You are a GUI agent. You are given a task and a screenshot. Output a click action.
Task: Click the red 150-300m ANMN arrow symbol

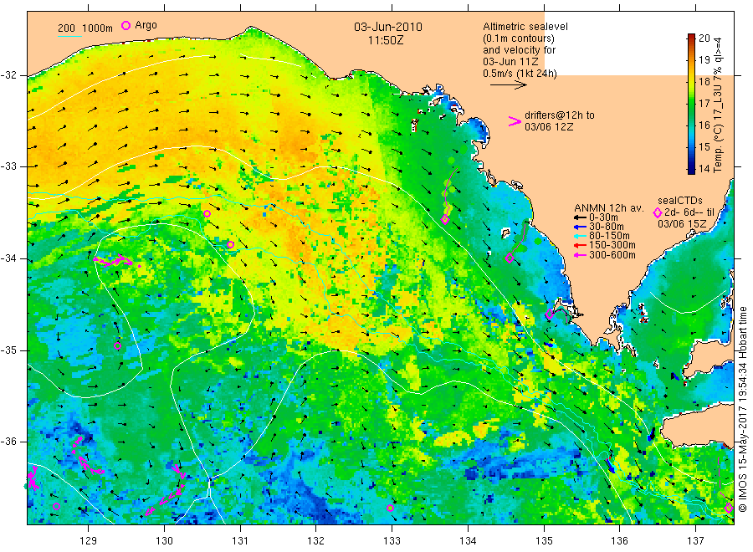(x=580, y=245)
